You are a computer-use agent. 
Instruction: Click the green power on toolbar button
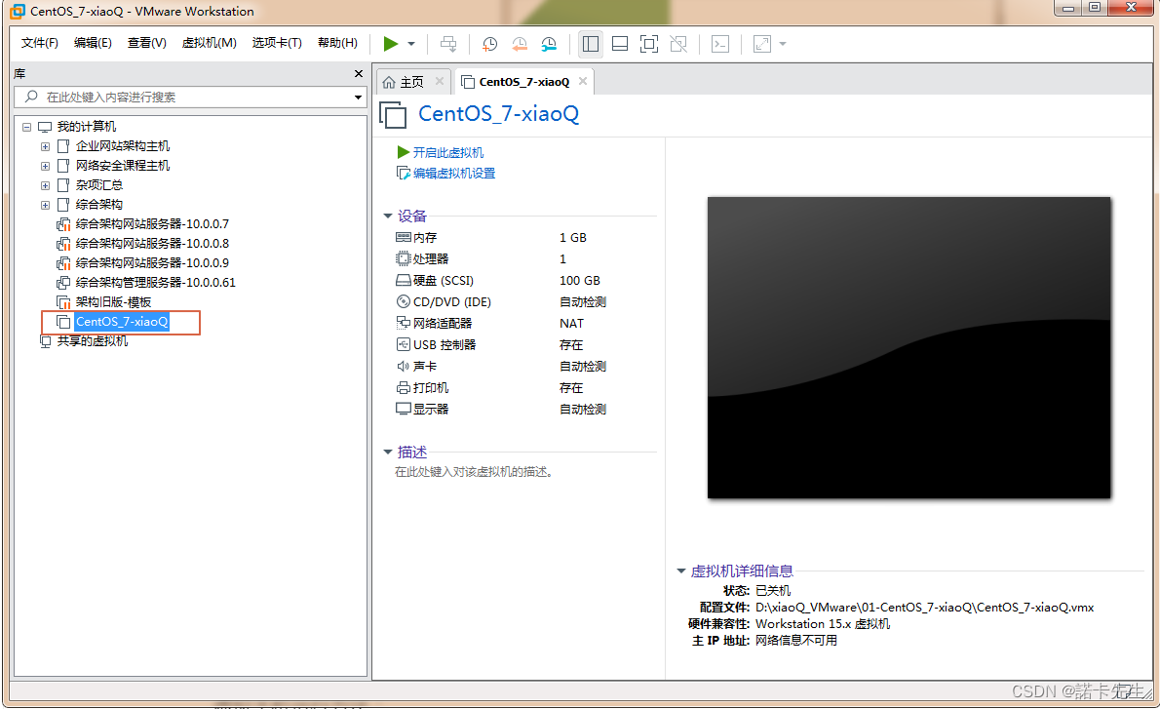[x=391, y=44]
